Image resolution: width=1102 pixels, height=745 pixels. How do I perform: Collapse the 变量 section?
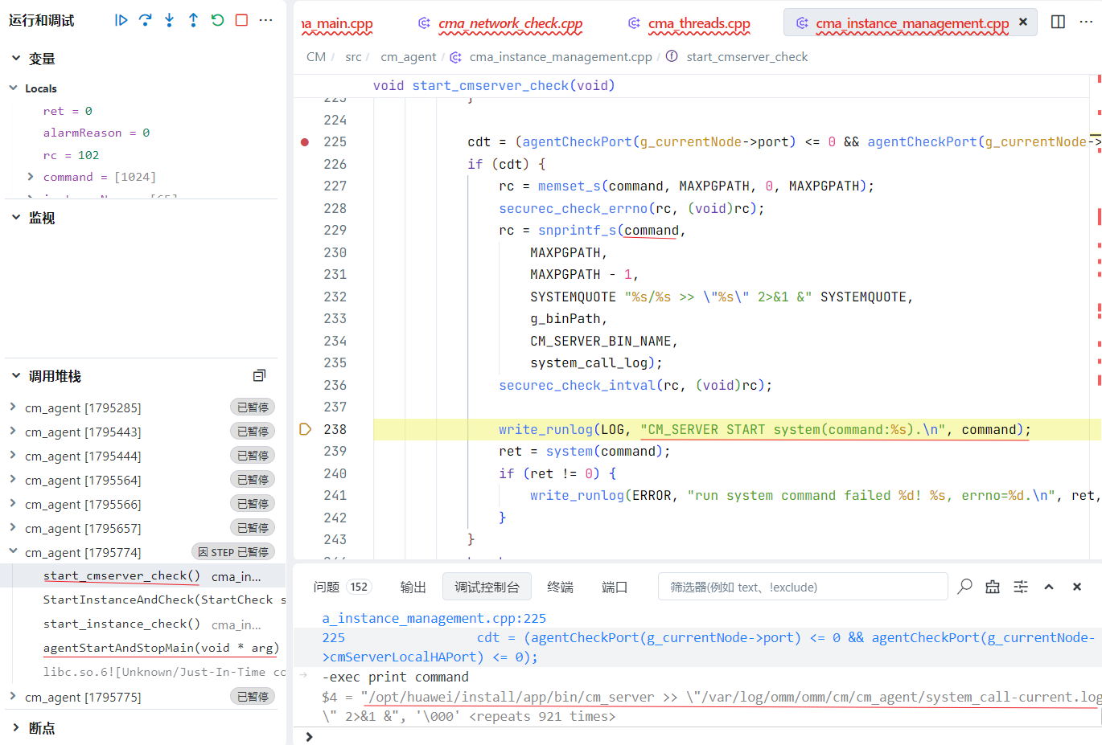[x=16, y=59]
